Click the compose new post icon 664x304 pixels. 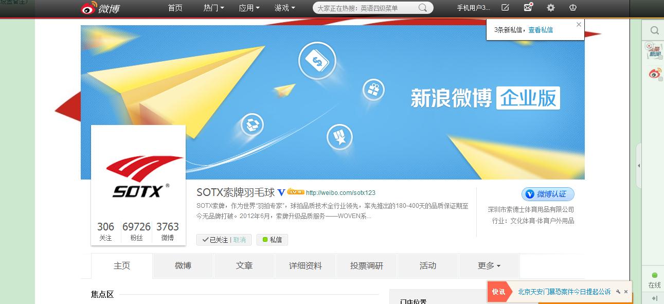click(x=505, y=8)
